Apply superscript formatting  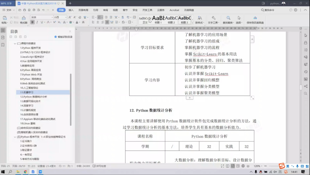pyautogui.click(x=54, y=22)
